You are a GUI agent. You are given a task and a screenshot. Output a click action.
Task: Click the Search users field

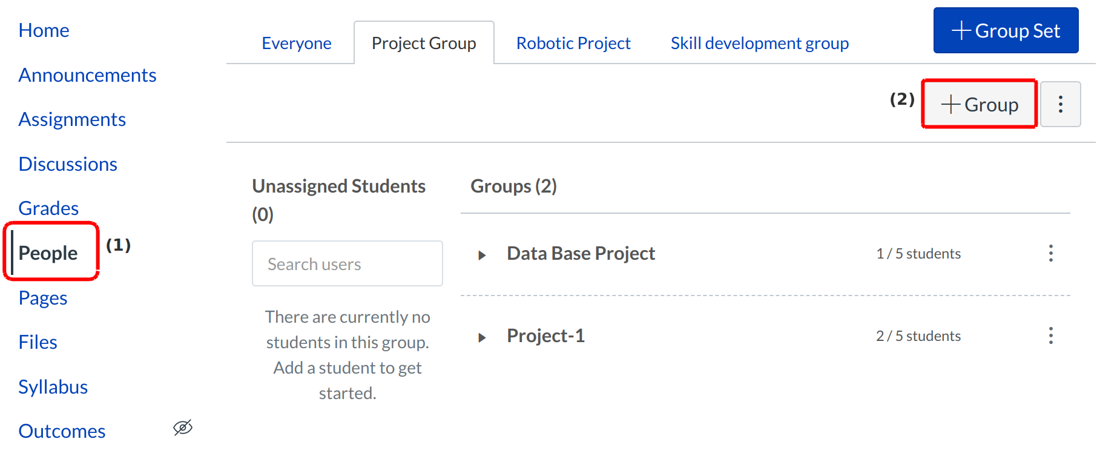point(347,264)
